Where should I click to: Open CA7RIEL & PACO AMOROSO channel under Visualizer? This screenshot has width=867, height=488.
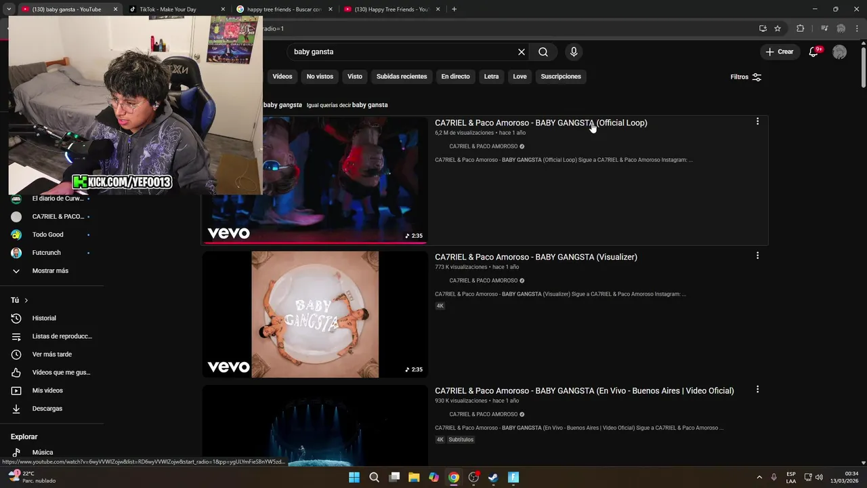coord(483,281)
